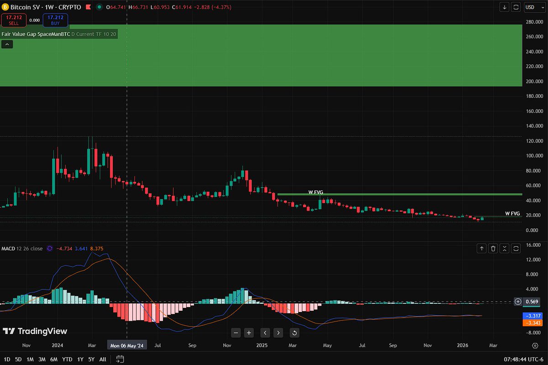Click the MACD 12 26 close legend
The width and height of the screenshot is (548, 365).
[23, 249]
